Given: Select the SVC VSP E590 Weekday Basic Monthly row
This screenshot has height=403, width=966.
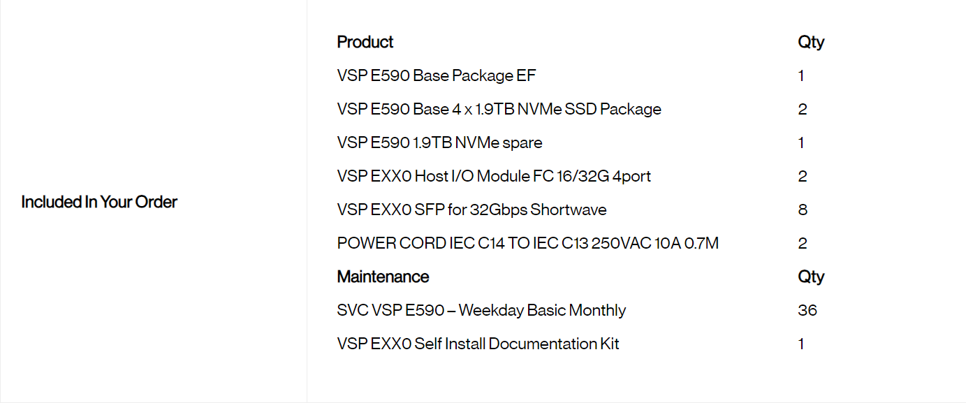Looking at the screenshot, I should point(481,310).
